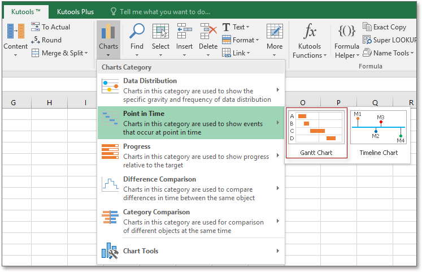
Task: Click the Progress orange bars icon
Action: click(110, 152)
